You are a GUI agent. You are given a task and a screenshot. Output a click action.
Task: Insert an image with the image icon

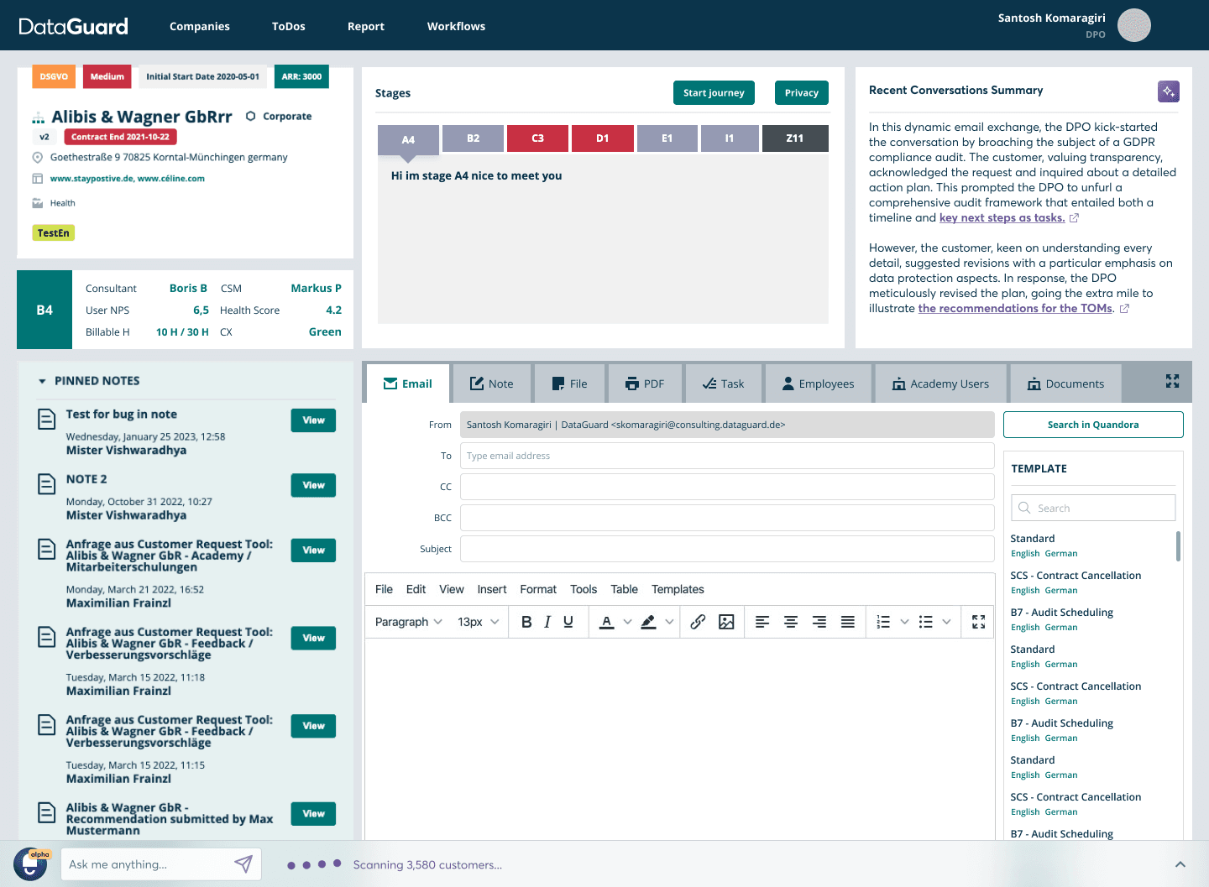[726, 622]
